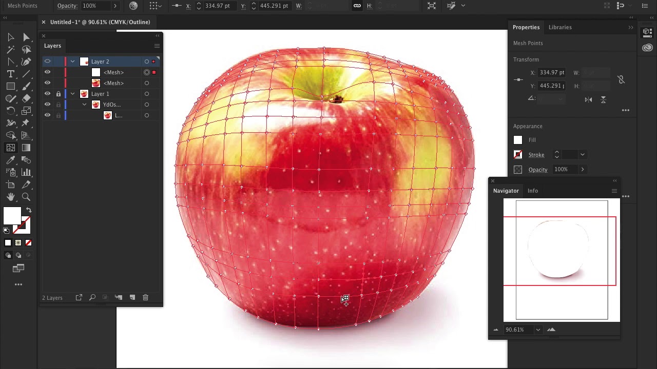Toggle visibility of Layer 1

[47, 94]
